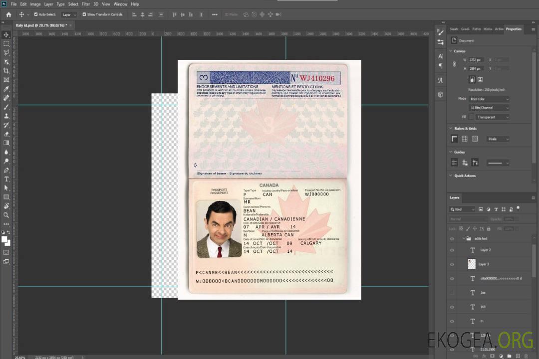Open the Auto-Select Layer dropdown

click(69, 15)
